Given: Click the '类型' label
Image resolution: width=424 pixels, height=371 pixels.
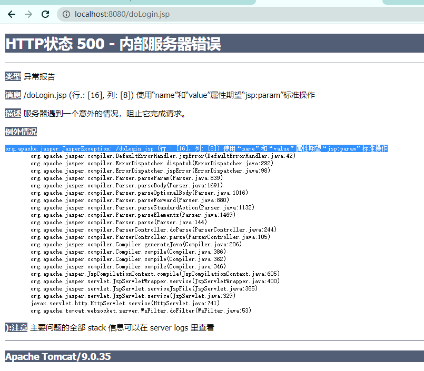Looking at the screenshot, I should [13, 76].
